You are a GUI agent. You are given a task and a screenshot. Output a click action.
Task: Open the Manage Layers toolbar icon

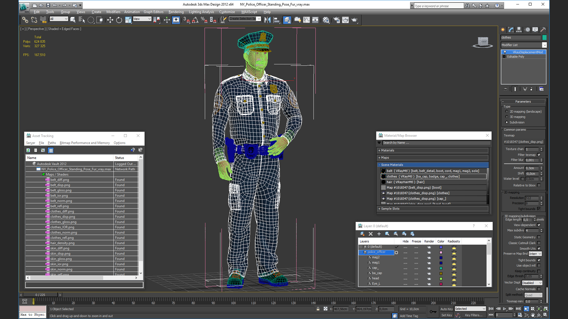[287, 20]
